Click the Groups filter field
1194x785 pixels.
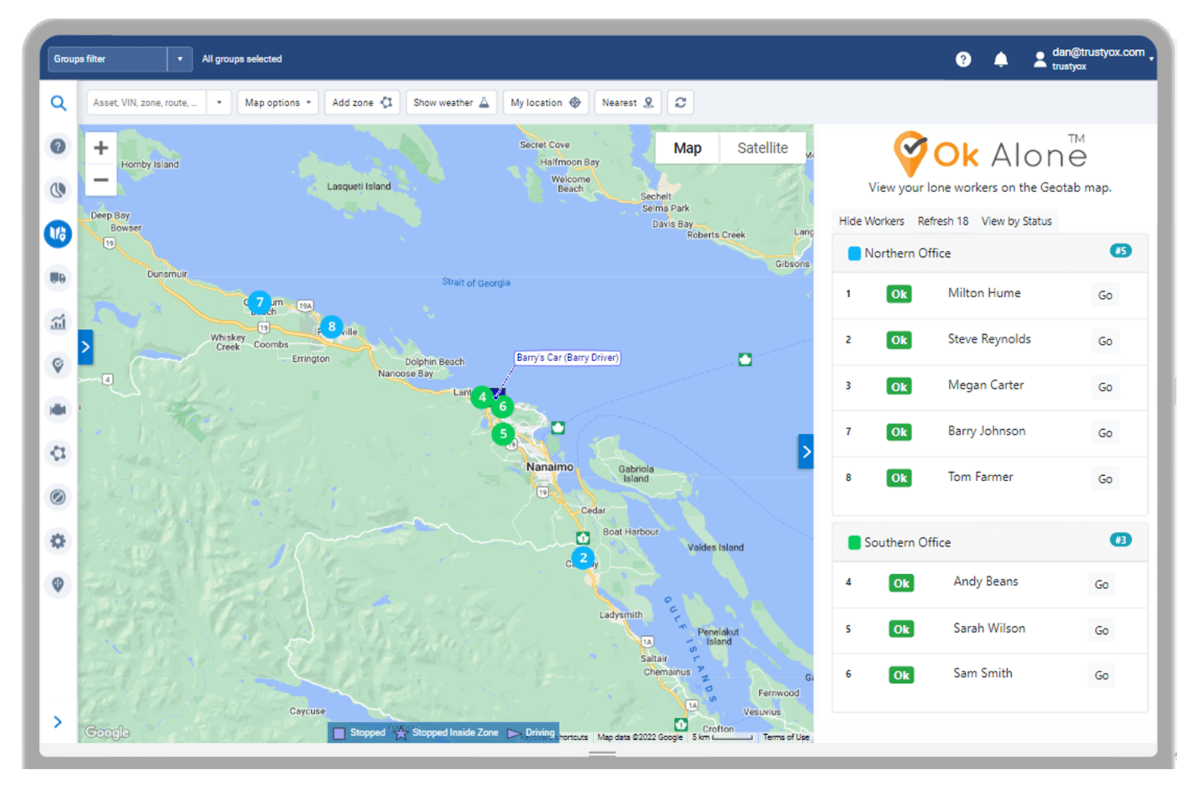(107, 59)
